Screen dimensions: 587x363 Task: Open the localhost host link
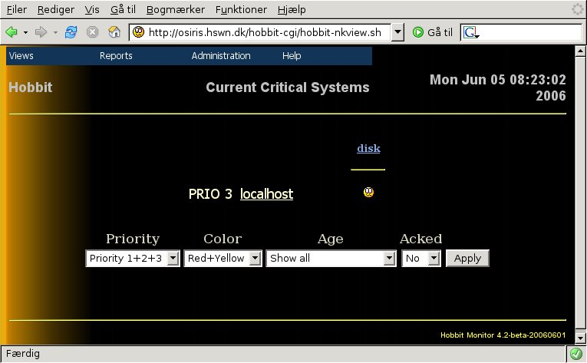[x=266, y=194]
